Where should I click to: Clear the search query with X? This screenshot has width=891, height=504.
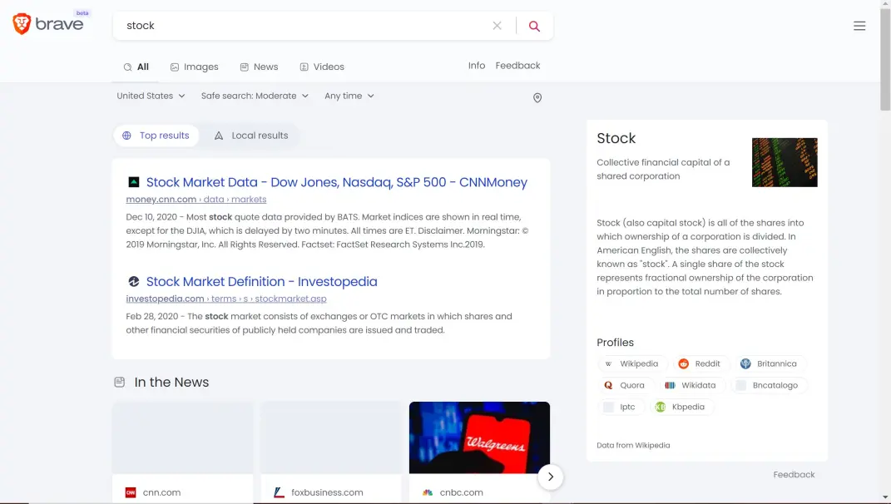[x=497, y=26]
